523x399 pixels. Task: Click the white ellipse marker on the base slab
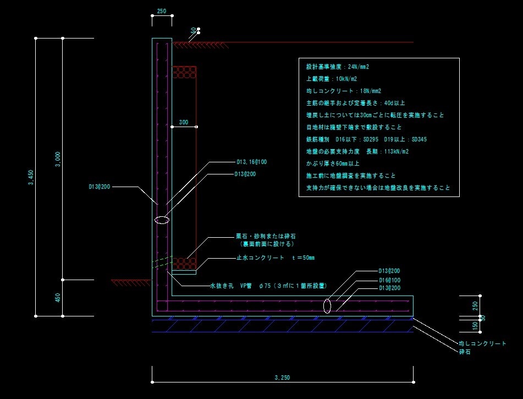click(327, 306)
